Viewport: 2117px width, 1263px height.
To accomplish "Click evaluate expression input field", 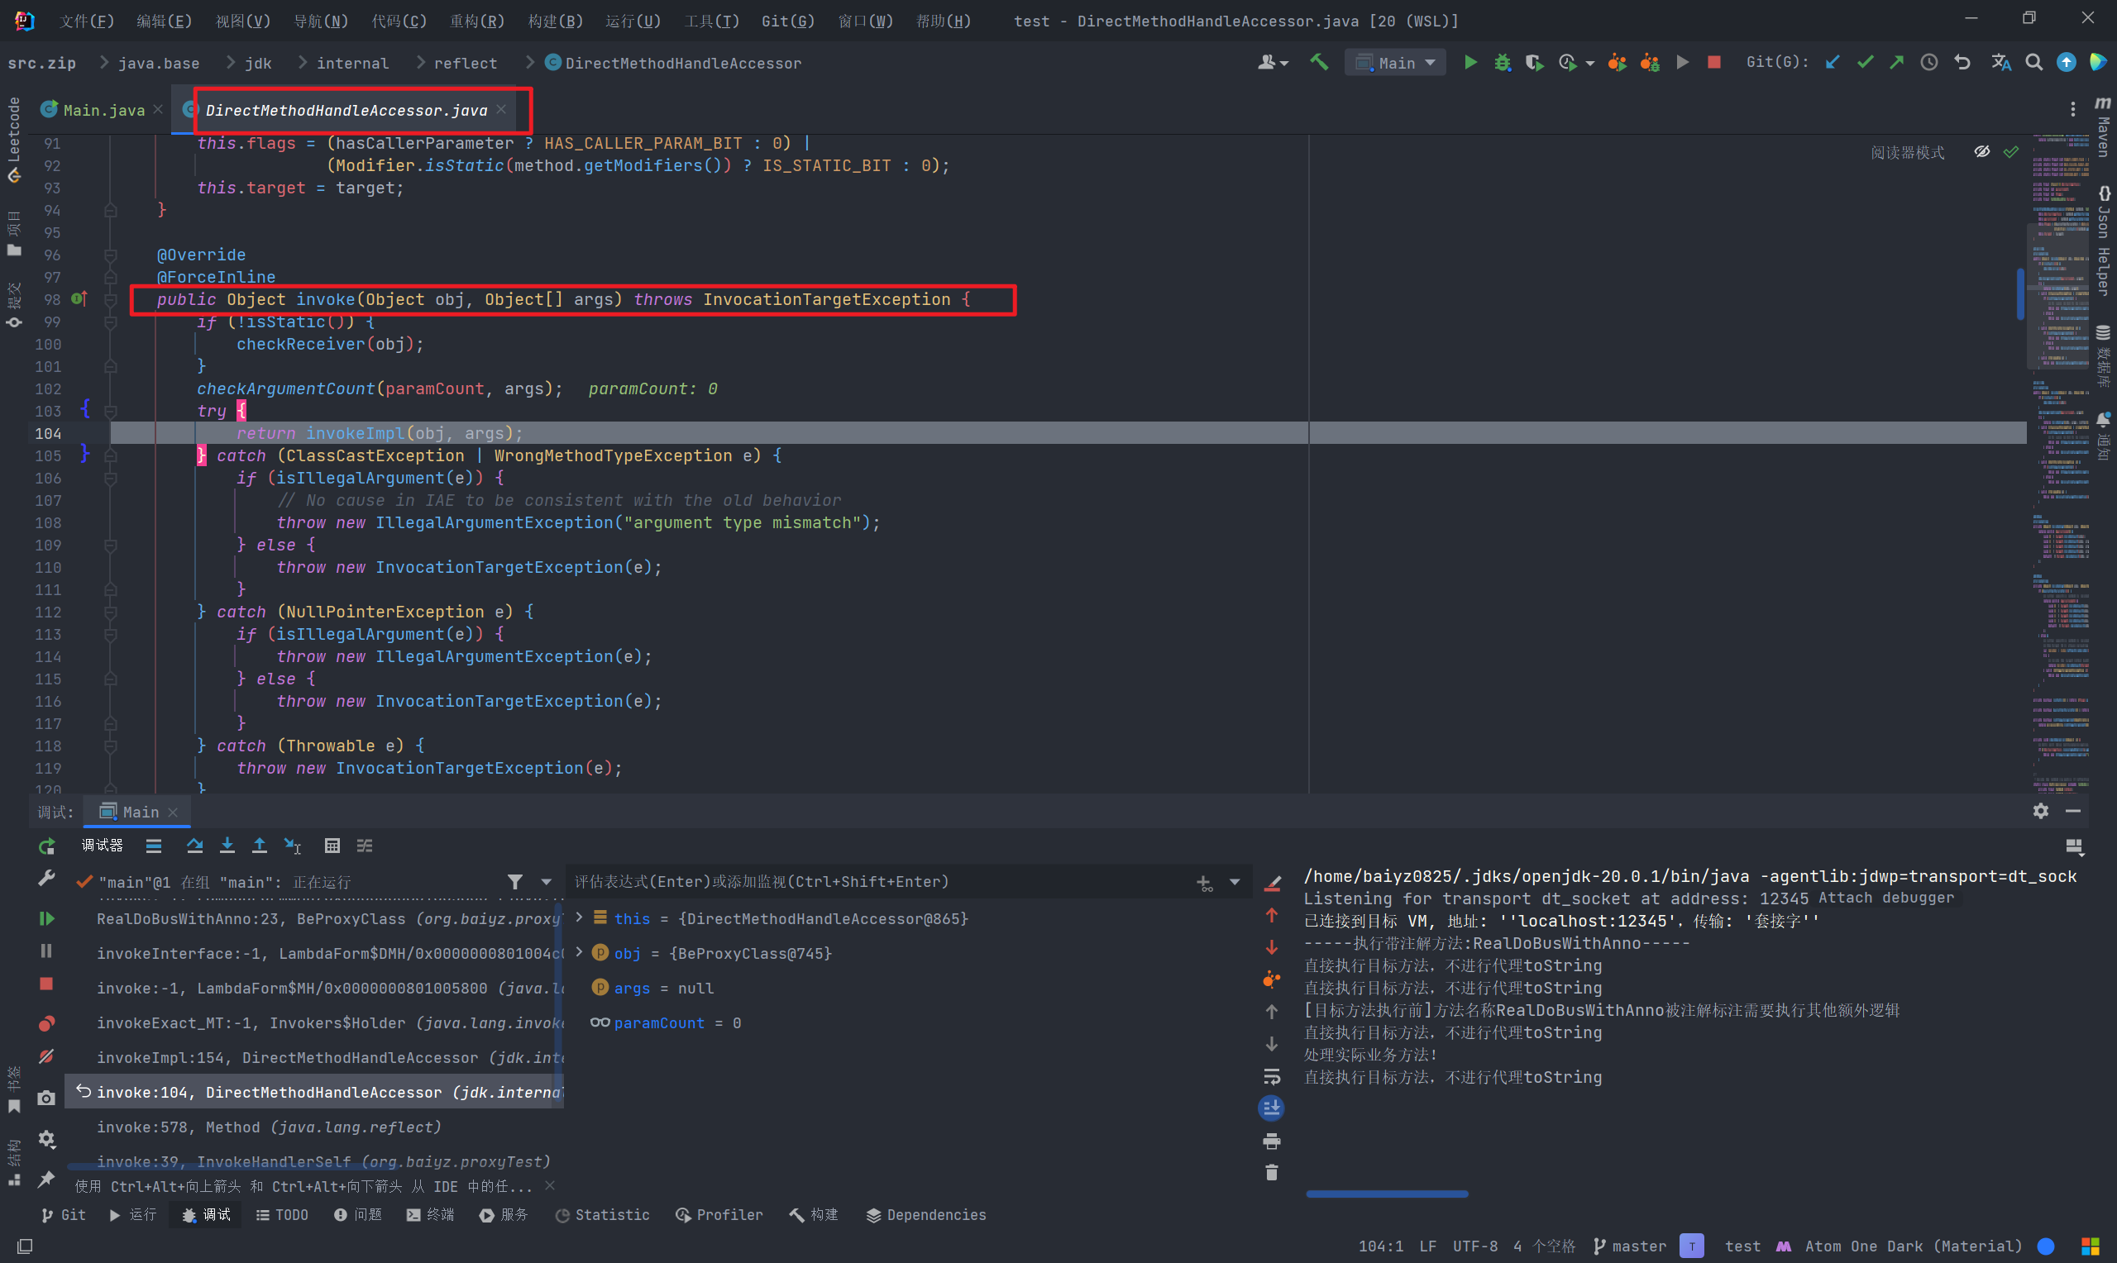I will 881,882.
